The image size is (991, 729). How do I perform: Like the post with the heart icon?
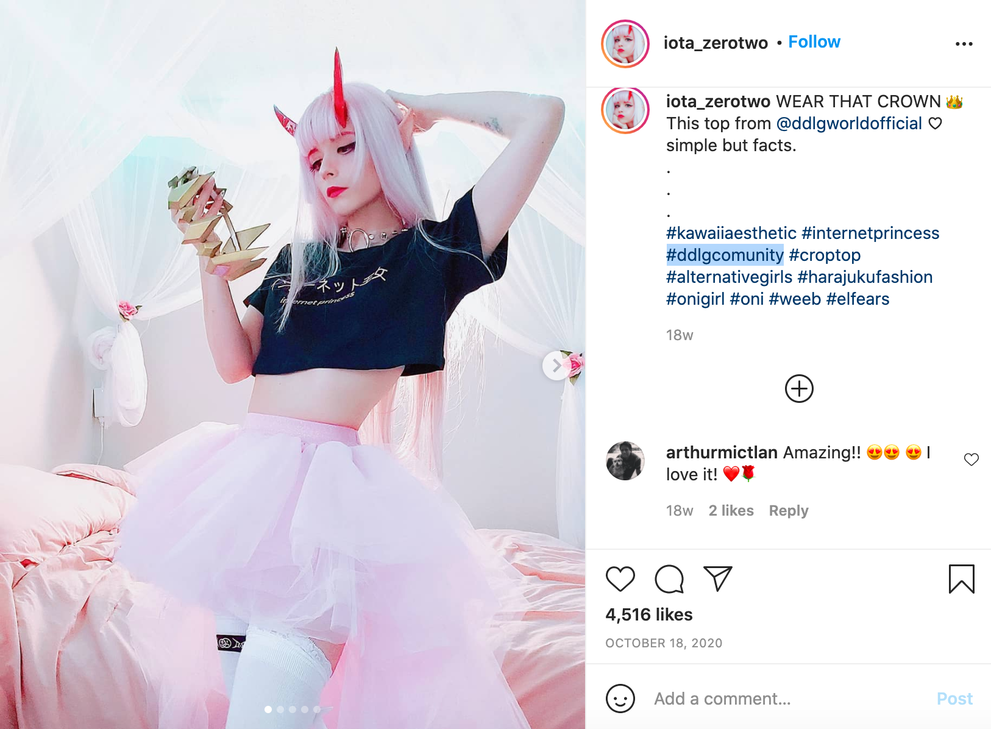click(620, 579)
